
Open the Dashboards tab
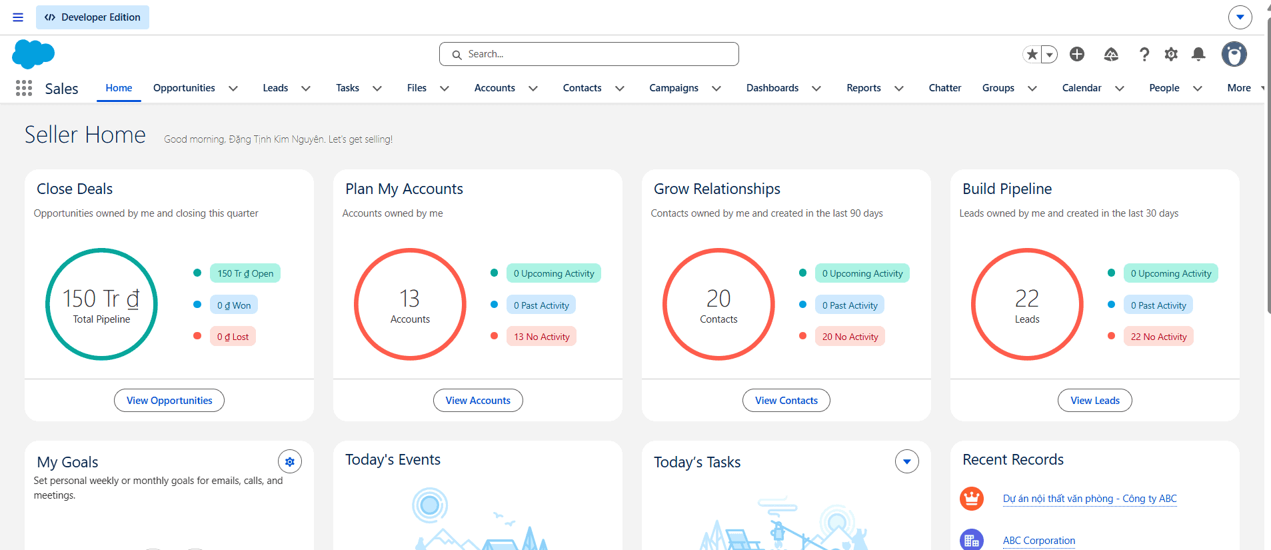772,88
